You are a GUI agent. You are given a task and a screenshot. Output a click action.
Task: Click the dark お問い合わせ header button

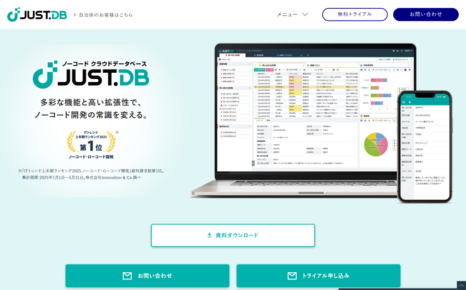point(425,14)
